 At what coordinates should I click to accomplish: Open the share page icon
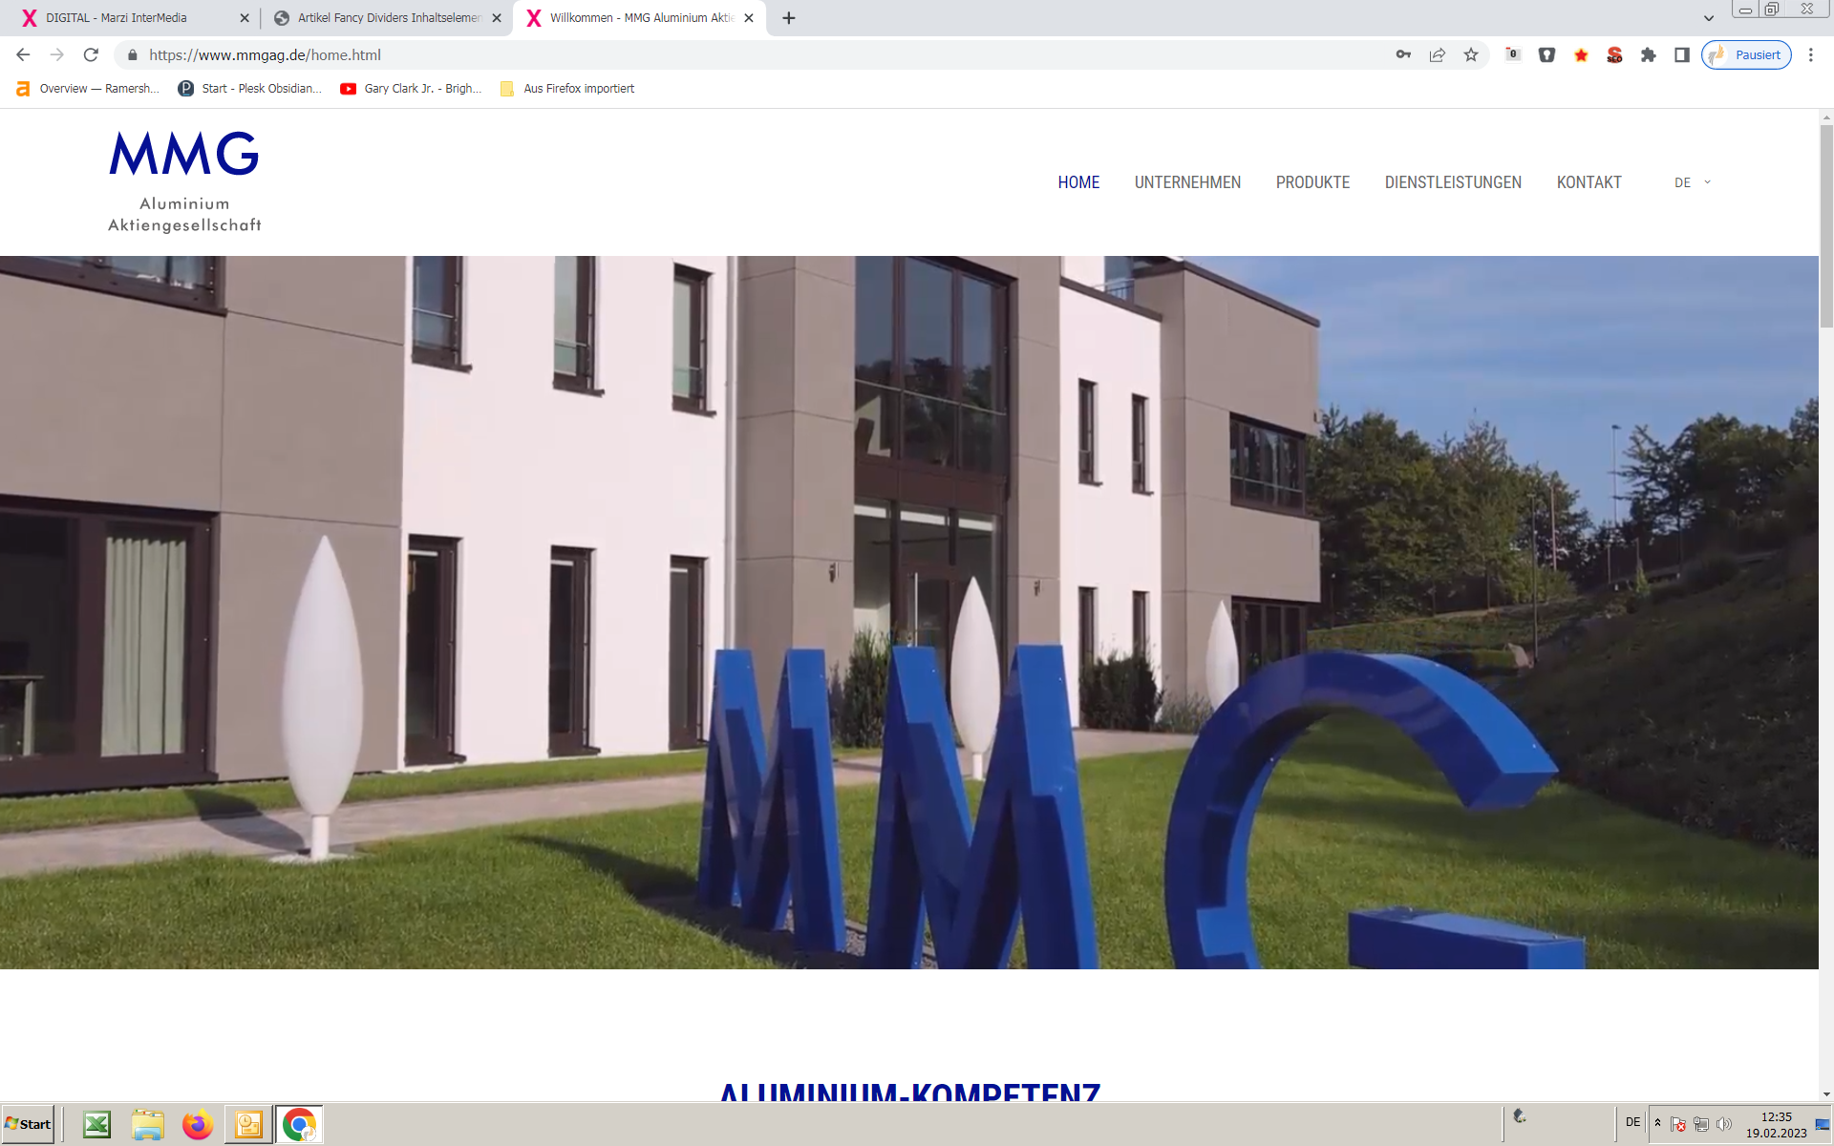(x=1437, y=55)
